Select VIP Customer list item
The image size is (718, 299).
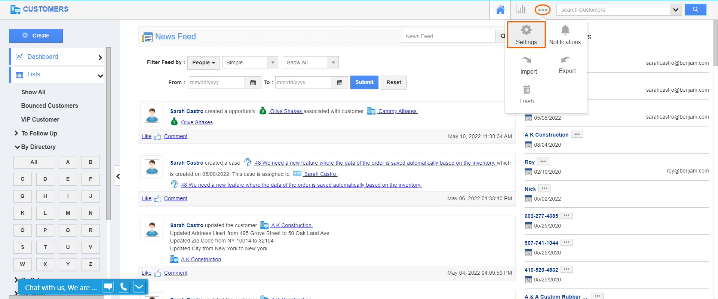[x=40, y=120]
